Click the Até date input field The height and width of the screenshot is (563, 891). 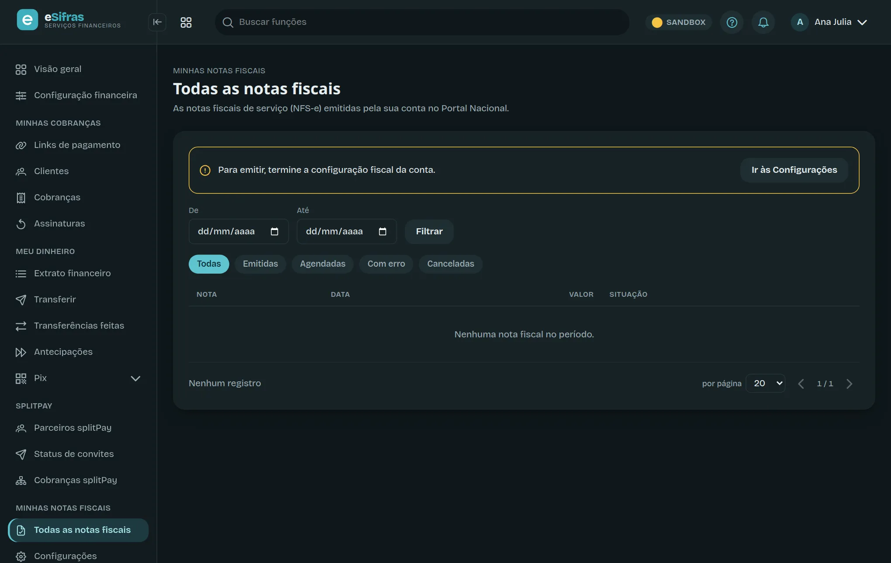coord(347,231)
